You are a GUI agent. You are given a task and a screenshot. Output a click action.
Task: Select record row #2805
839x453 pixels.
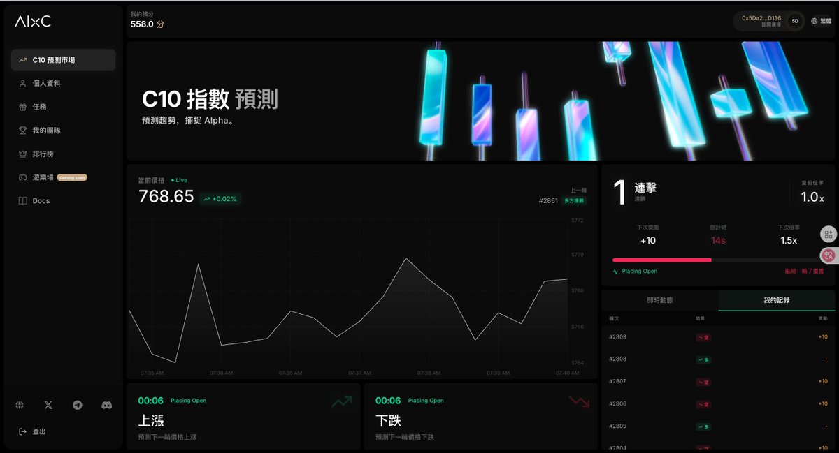pos(718,426)
